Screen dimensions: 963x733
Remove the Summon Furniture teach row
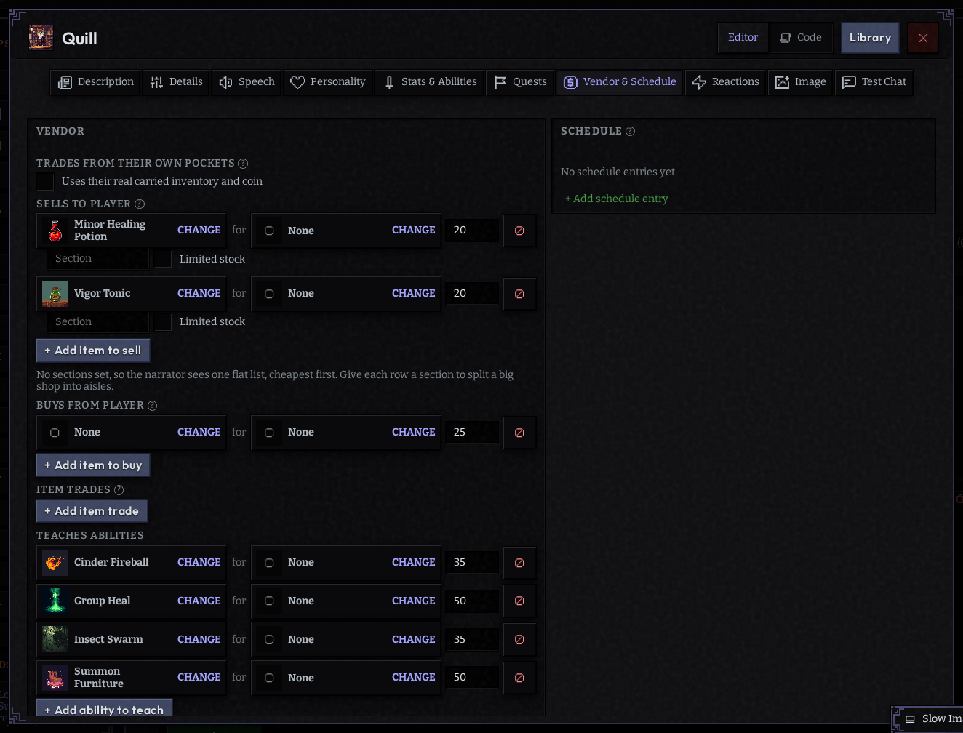[x=519, y=678]
